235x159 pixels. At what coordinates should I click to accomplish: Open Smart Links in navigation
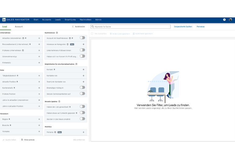(x=70, y=20)
